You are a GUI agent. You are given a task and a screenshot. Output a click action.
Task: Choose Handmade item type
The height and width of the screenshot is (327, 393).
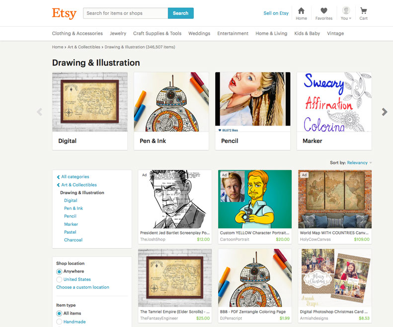coord(59,322)
